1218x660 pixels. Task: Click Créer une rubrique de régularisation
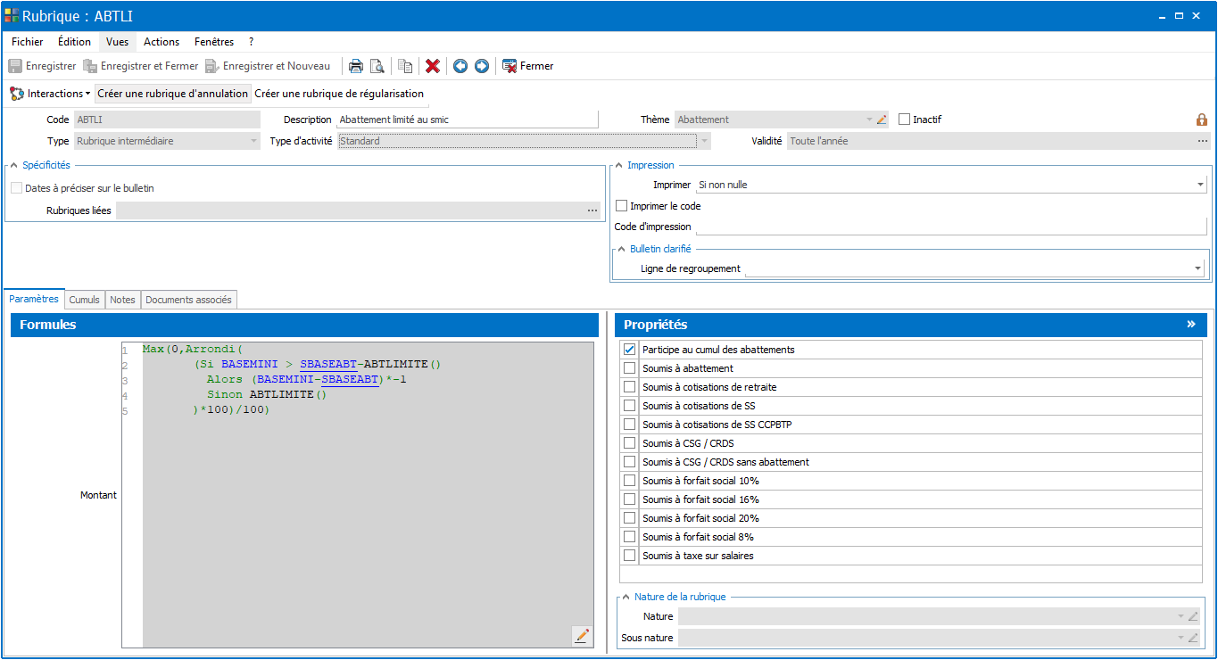click(339, 94)
